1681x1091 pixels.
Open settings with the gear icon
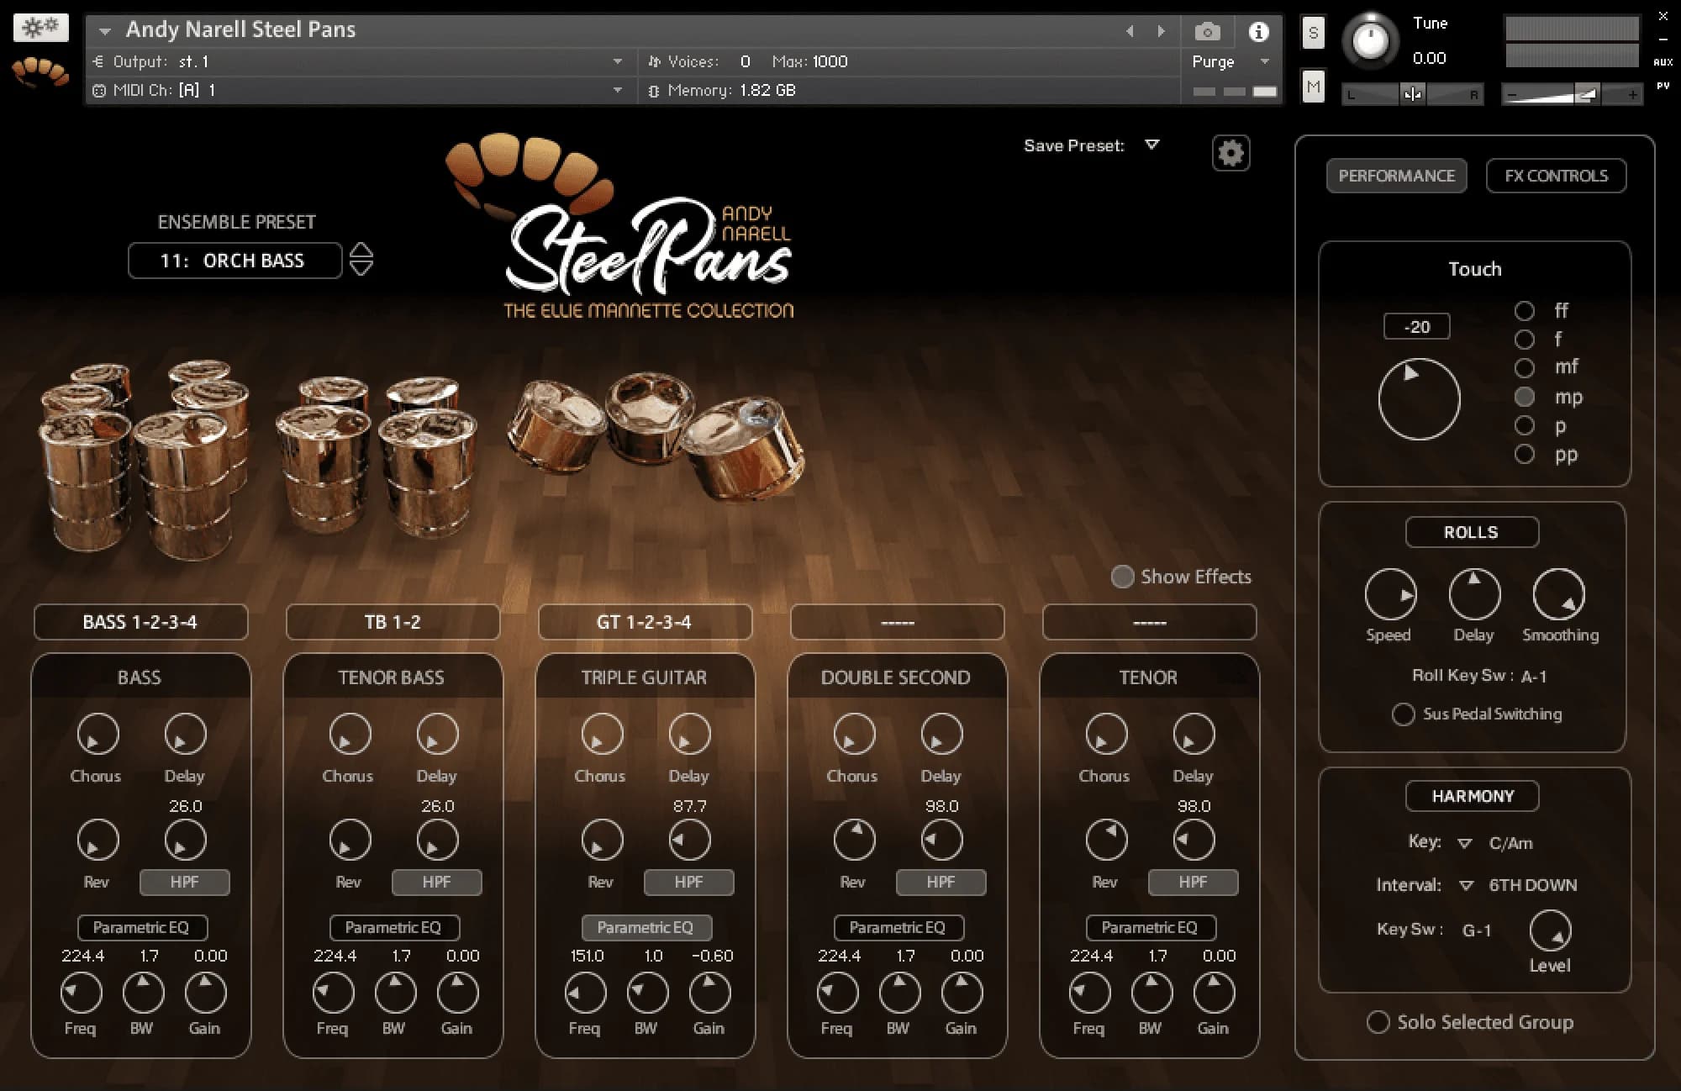click(1230, 154)
